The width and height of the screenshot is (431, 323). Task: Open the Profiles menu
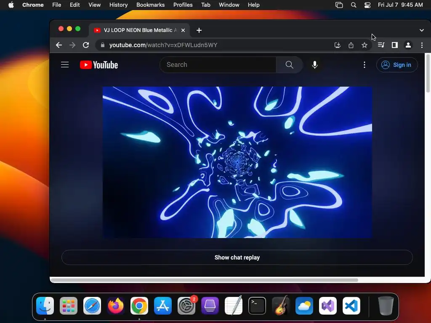(x=183, y=5)
